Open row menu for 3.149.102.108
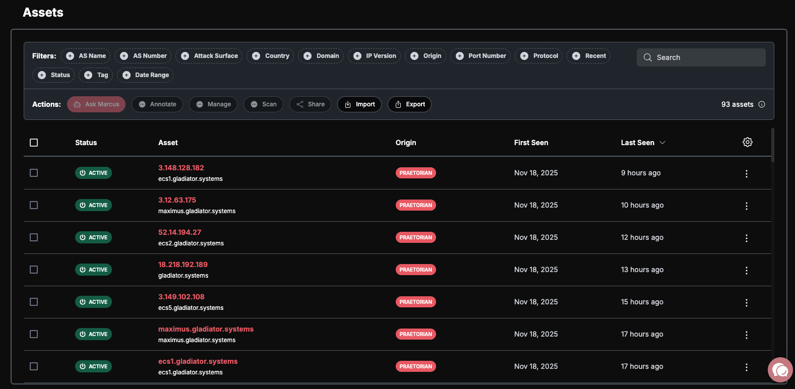795x389 pixels. click(747, 303)
